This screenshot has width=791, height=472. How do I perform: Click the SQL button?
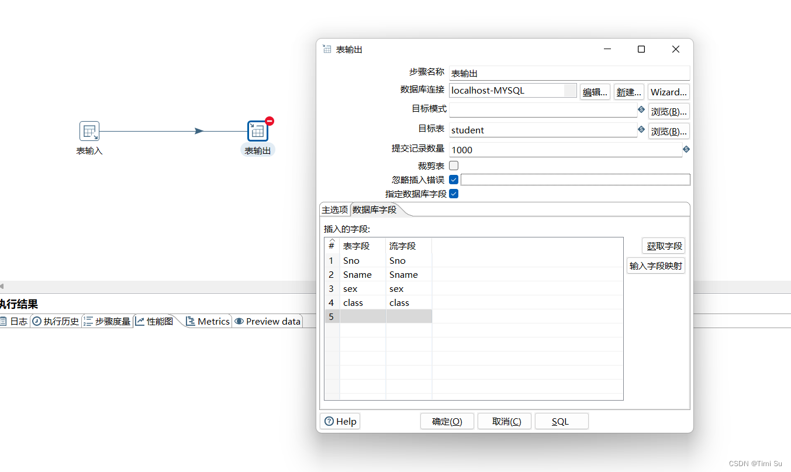(x=561, y=421)
